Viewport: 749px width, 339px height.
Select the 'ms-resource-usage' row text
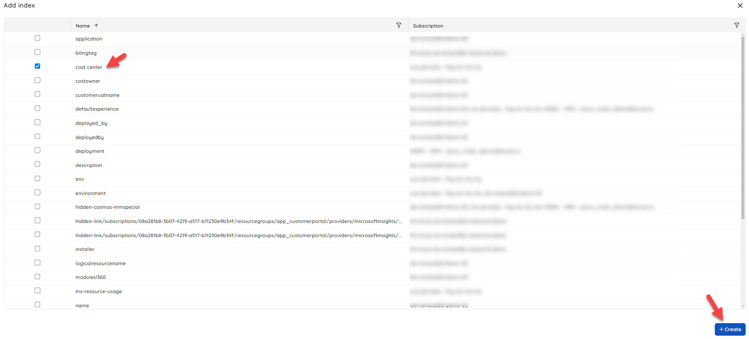(98, 291)
